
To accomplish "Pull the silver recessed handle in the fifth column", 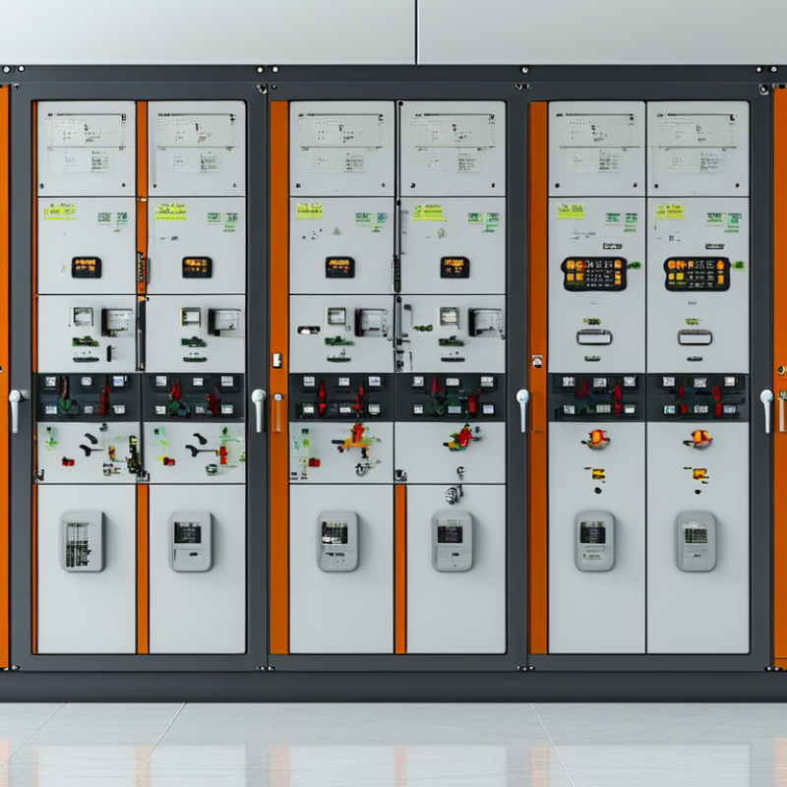I will coord(594,337).
